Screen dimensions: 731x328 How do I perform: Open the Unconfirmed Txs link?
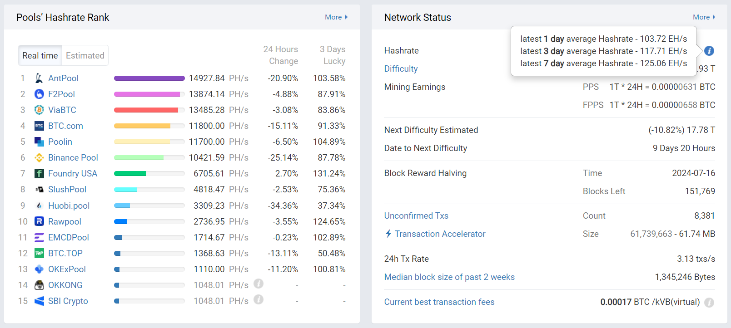416,215
